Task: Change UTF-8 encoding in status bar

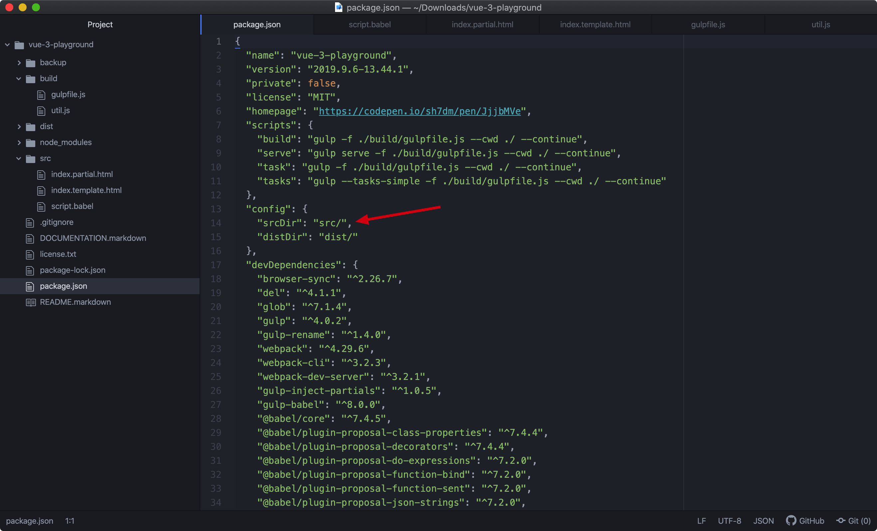Action: [729, 521]
